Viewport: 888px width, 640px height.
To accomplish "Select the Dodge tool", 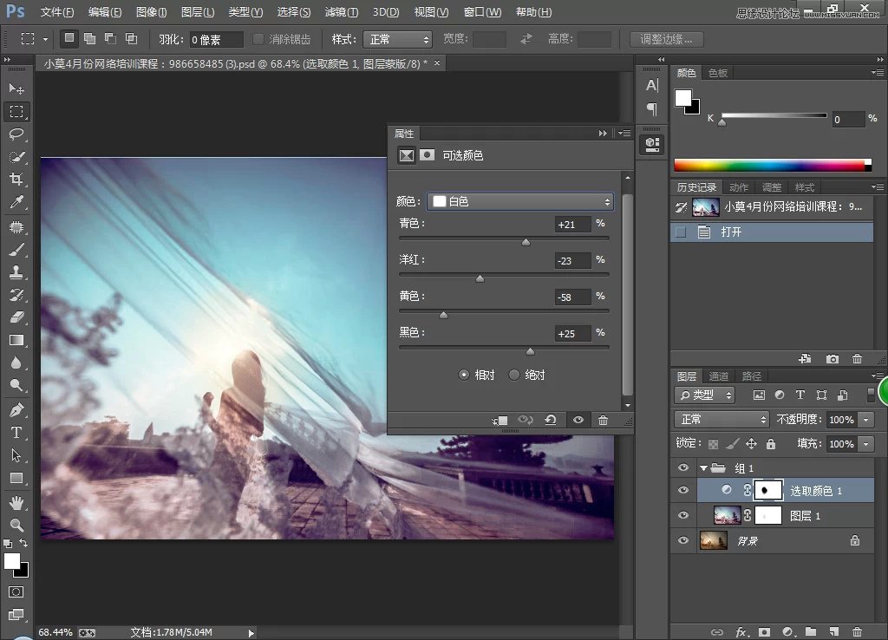I will pyautogui.click(x=16, y=386).
